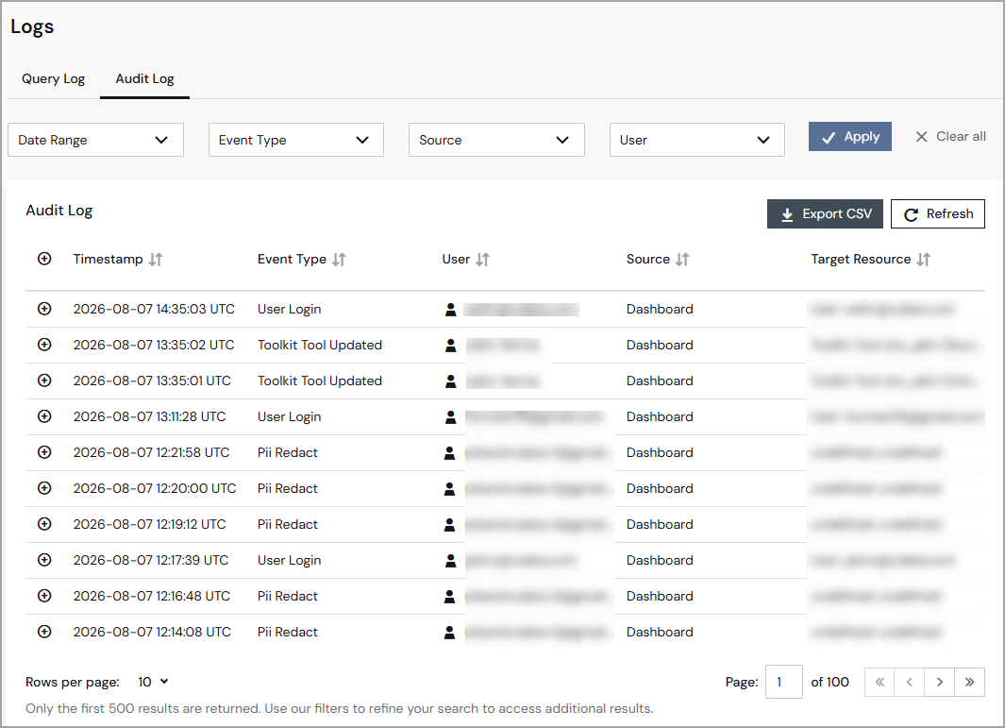Refresh the audit log table
The height and width of the screenshot is (728, 1005).
[938, 213]
